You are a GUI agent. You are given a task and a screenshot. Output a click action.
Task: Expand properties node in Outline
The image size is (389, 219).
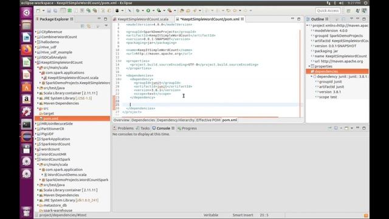(309, 66)
